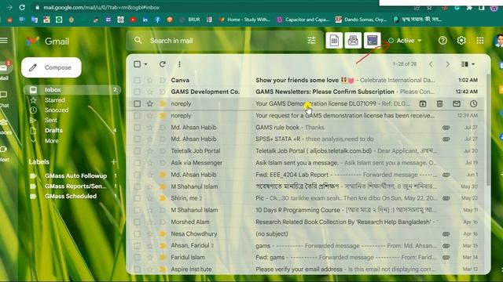Star the Canva email
503x282 pixels.
pyautogui.click(x=150, y=80)
